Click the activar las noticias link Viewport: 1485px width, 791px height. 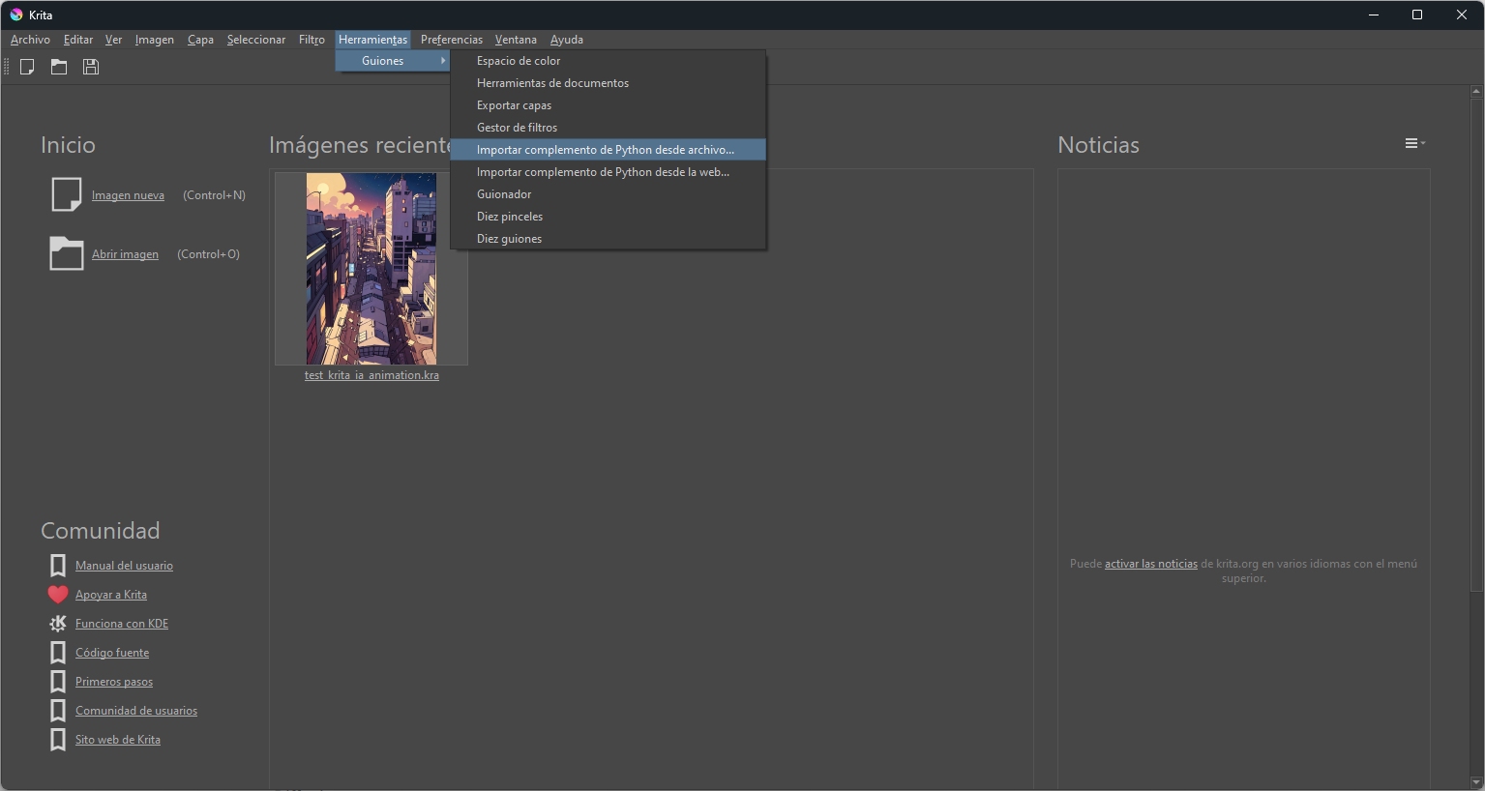(1151, 564)
